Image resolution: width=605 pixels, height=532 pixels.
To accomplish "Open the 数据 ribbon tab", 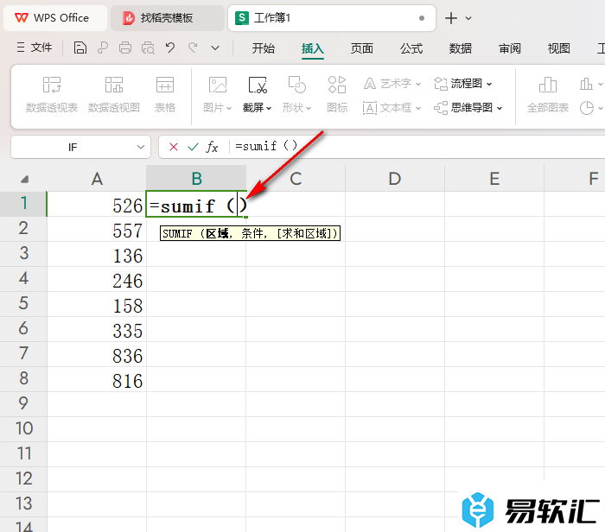I will click(461, 48).
